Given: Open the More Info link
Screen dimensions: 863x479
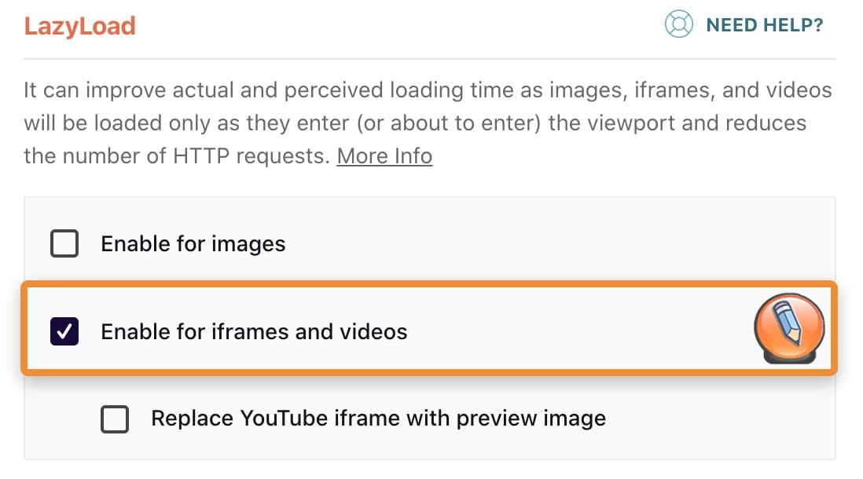Looking at the screenshot, I should (384, 156).
